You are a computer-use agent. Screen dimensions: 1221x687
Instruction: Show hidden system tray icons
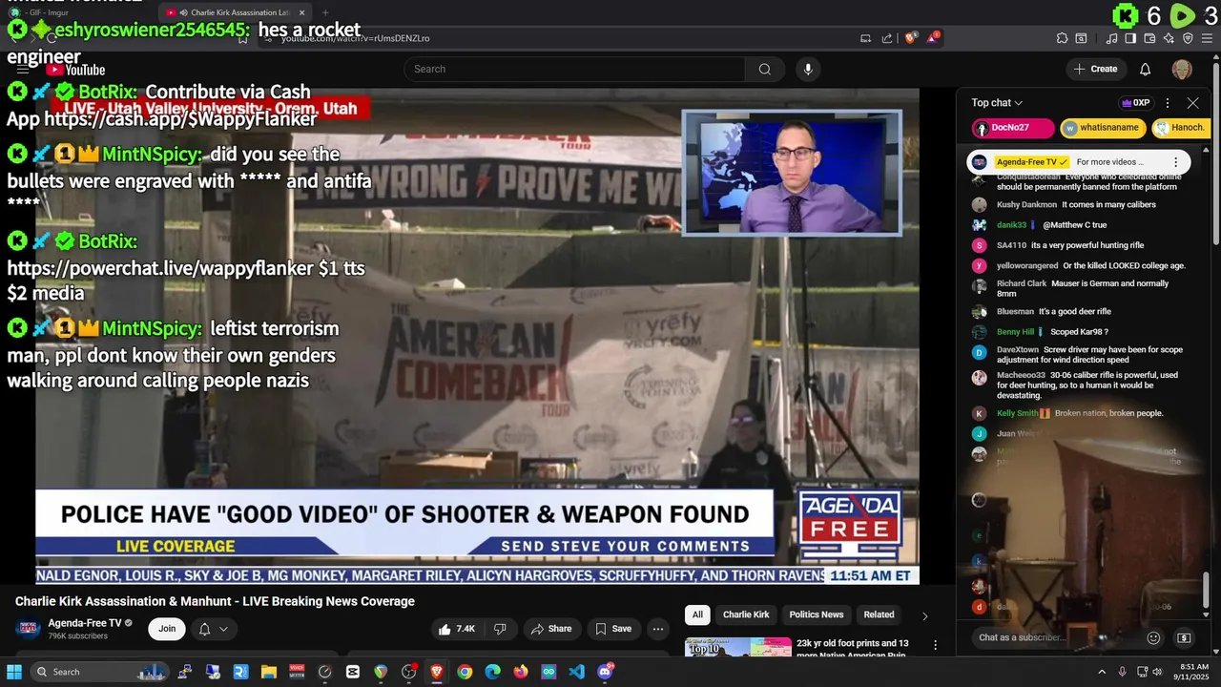pos(1102,672)
